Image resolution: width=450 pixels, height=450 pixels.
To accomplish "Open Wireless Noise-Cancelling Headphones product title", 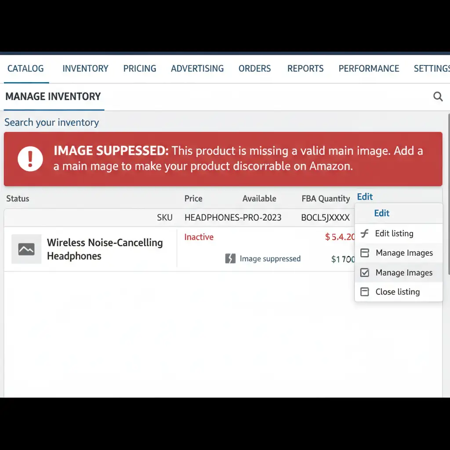I will tap(105, 249).
